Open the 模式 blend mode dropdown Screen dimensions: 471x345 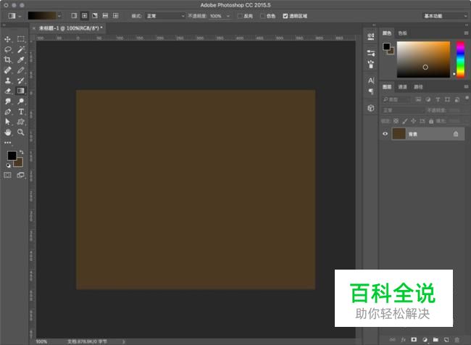coord(164,15)
